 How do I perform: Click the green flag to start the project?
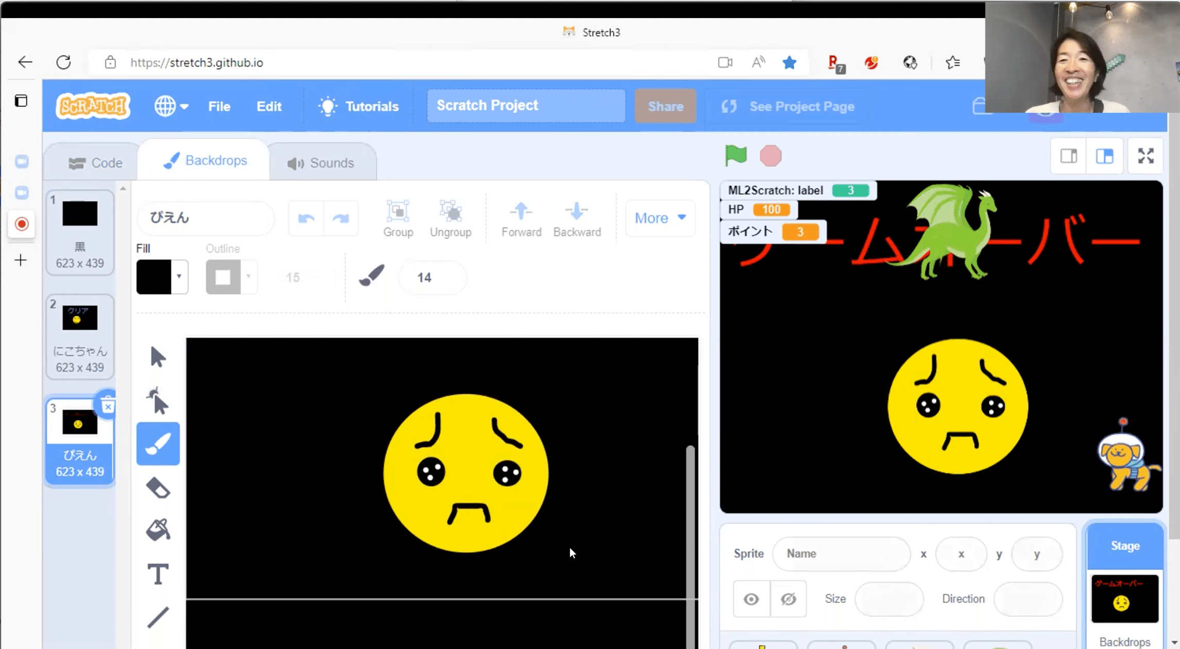click(735, 156)
